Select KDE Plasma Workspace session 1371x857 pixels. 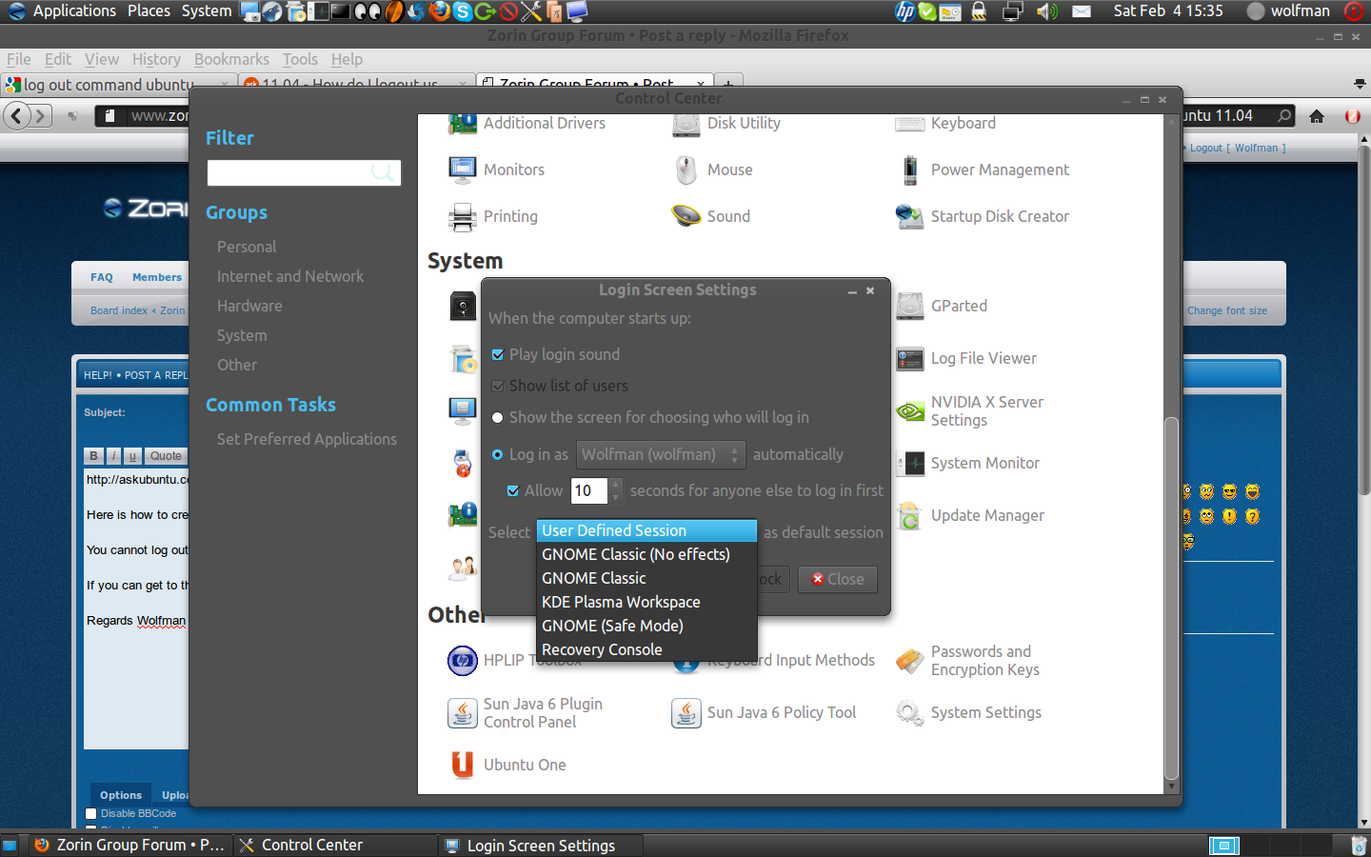pyautogui.click(x=646, y=602)
